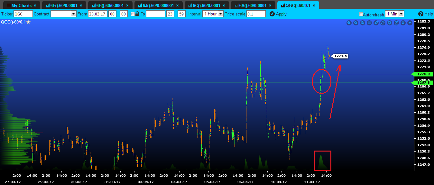This screenshot has height=185, width=434.
Task: Click the From minute field
Action: (124, 14)
